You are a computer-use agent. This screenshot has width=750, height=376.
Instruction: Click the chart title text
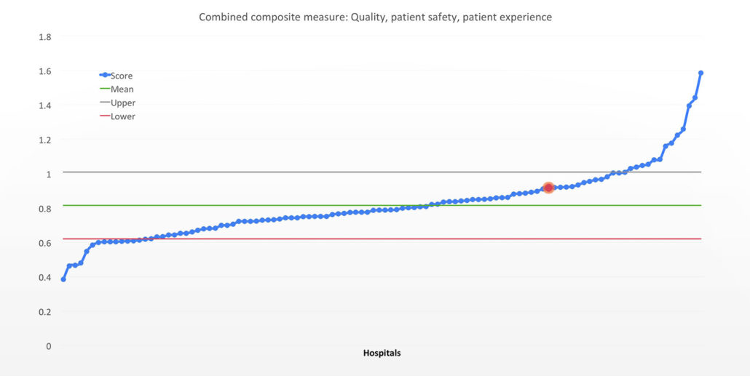tap(376, 17)
